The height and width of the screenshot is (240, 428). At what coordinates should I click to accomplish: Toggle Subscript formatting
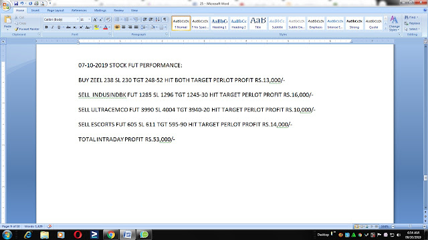(x=75, y=27)
